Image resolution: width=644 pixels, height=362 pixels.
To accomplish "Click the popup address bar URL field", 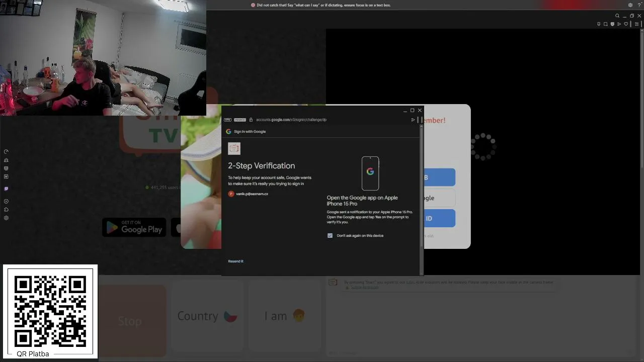I will (x=291, y=120).
